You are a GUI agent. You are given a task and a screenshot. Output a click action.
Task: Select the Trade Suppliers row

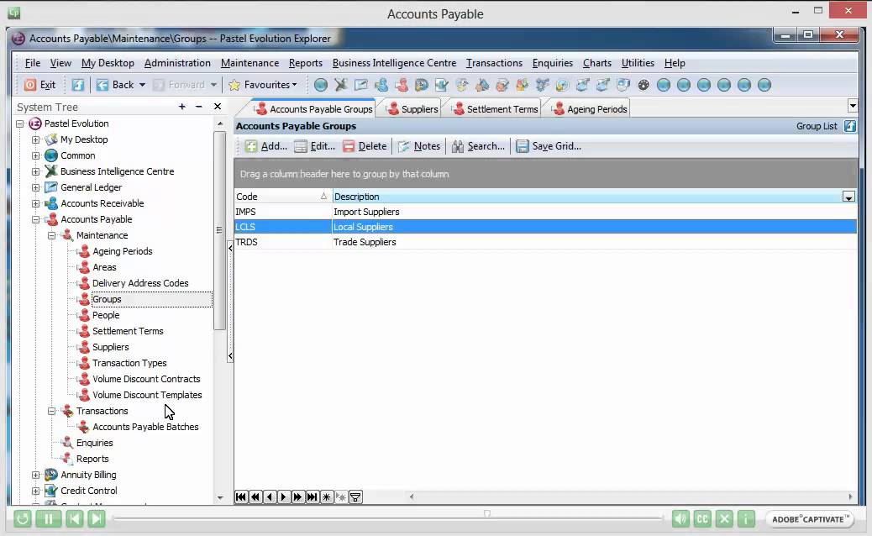click(545, 242)
